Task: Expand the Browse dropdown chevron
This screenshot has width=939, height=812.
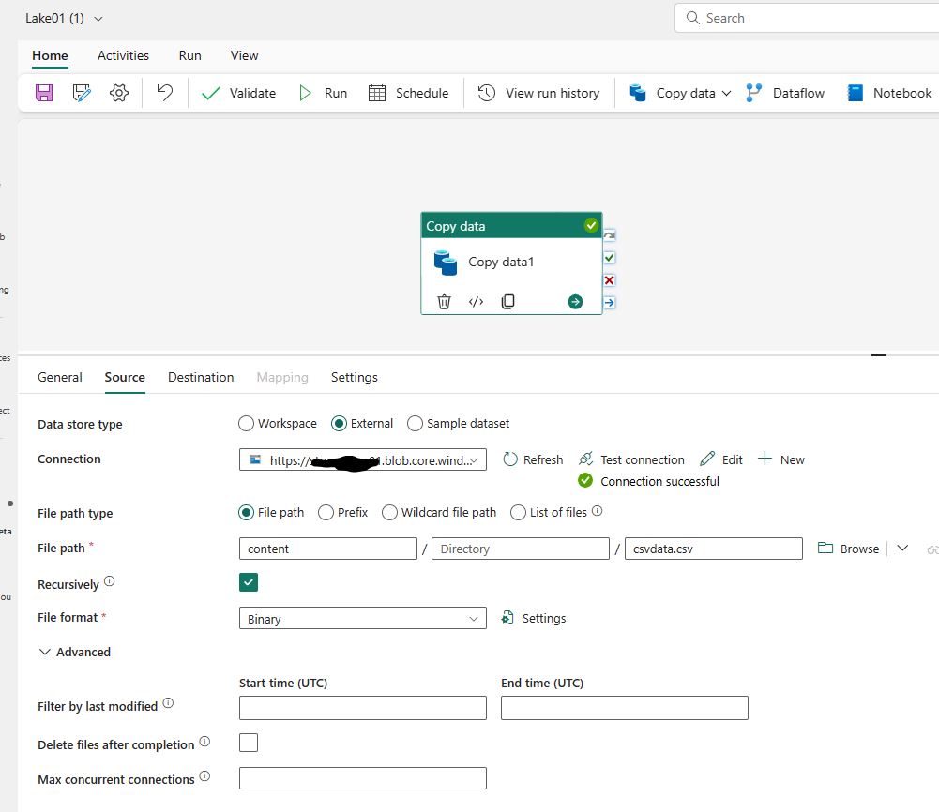Action: click(902, 549)
